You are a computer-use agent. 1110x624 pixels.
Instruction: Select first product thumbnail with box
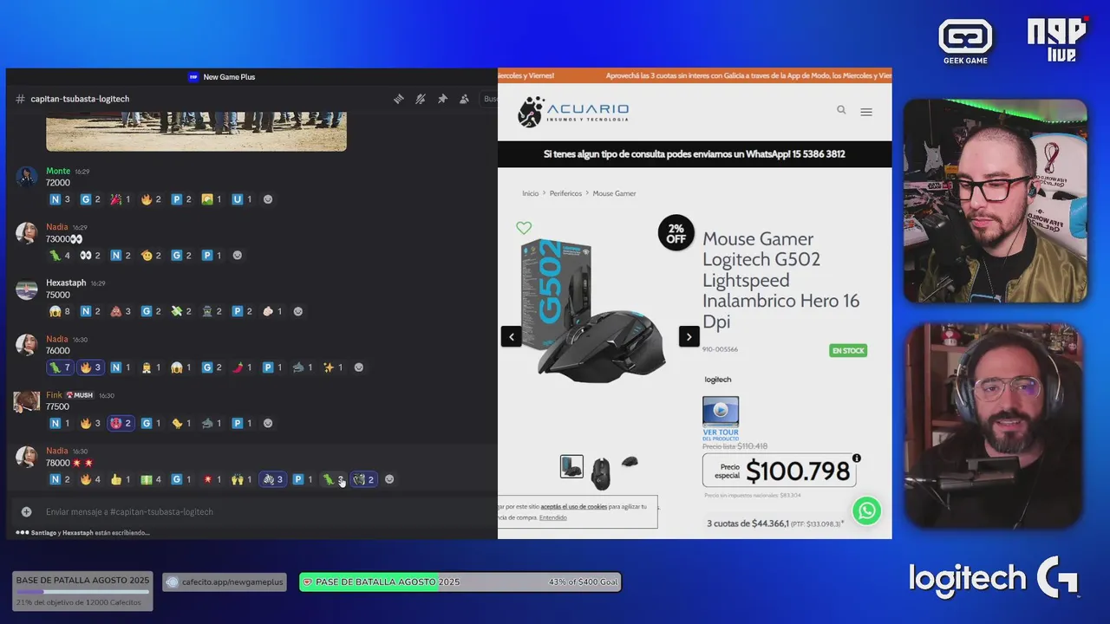tap(571, 467)
